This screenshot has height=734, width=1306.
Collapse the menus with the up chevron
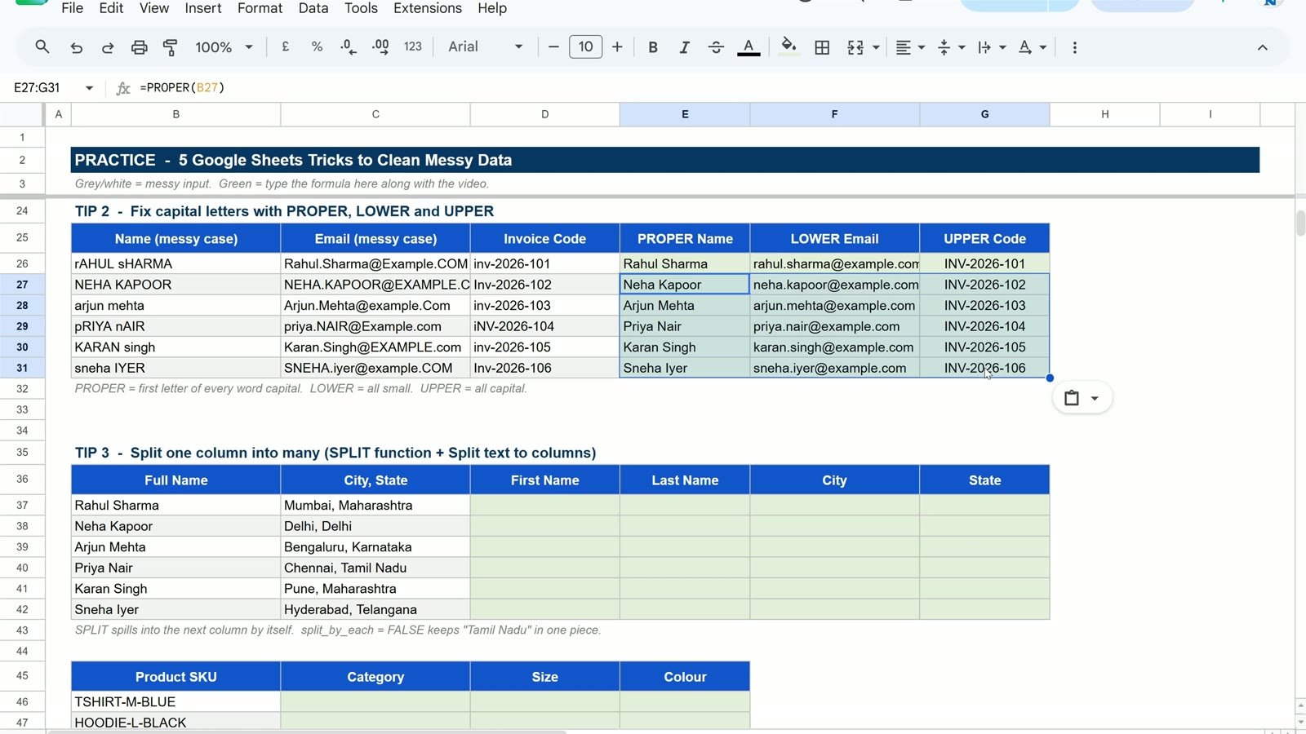1262,47
